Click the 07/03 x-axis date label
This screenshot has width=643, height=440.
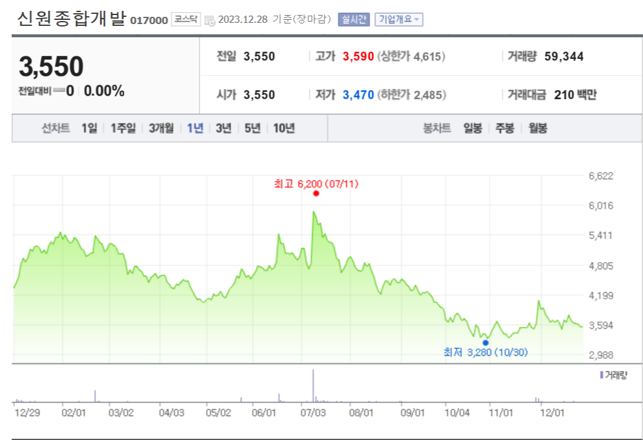pos(313,412)
